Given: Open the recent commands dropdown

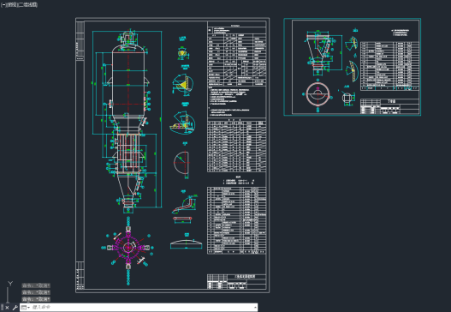Looking at the screenshot, I should (x=26, y=308).
